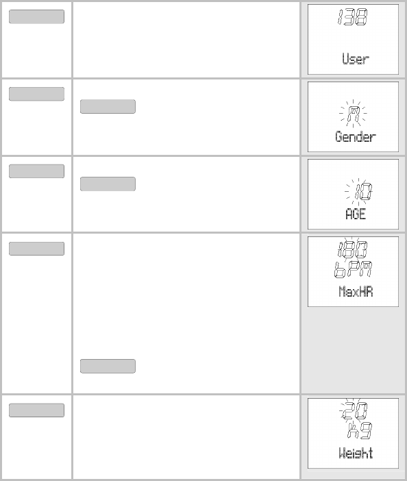Click the bPM unit text on the display
This screenshot has width=407, height=481.
pos(354,270)
